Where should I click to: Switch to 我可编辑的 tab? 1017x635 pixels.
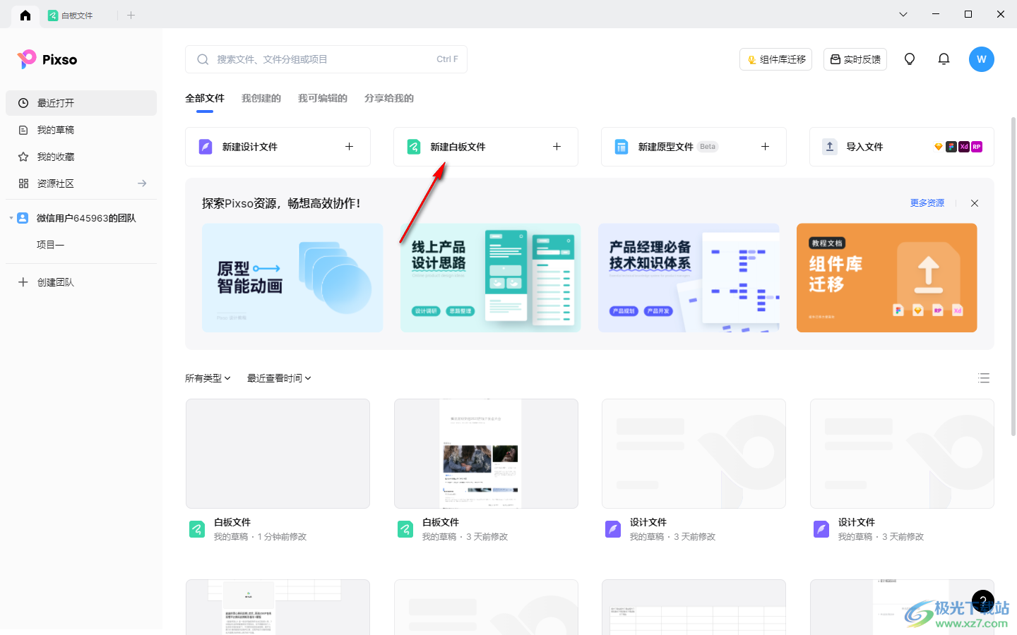323,98
